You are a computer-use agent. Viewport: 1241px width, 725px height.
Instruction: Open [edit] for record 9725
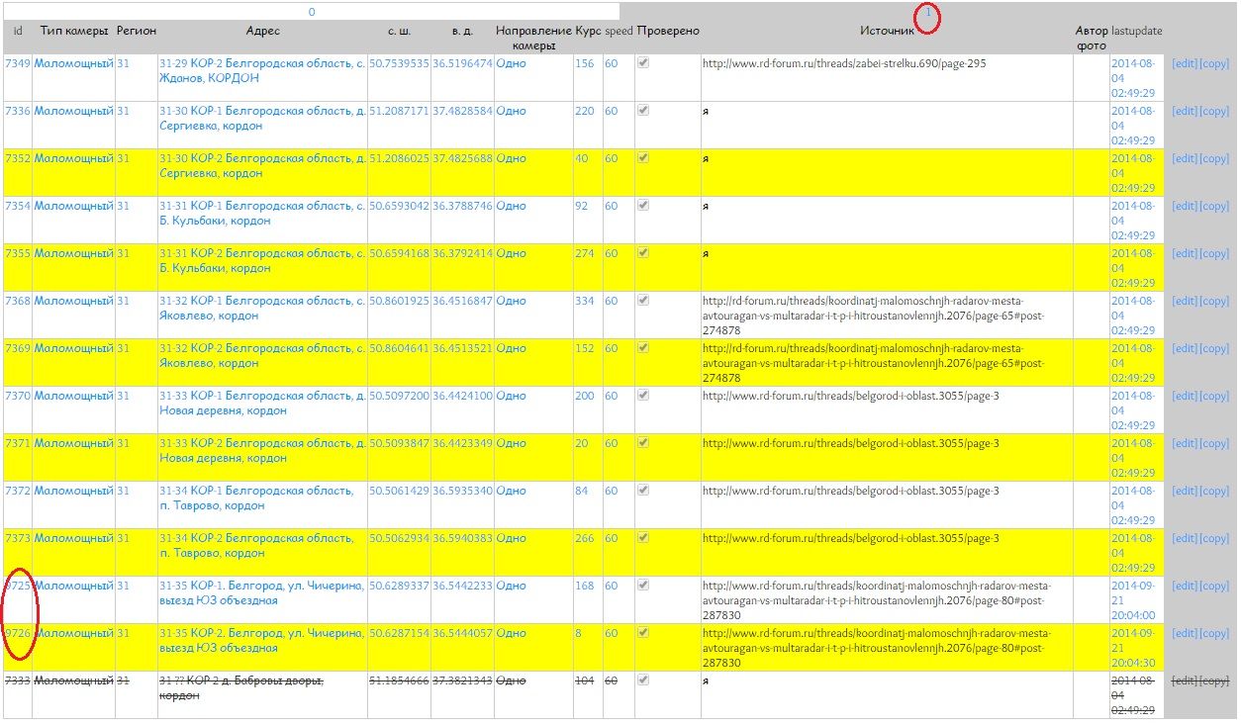pos(1184,587)
